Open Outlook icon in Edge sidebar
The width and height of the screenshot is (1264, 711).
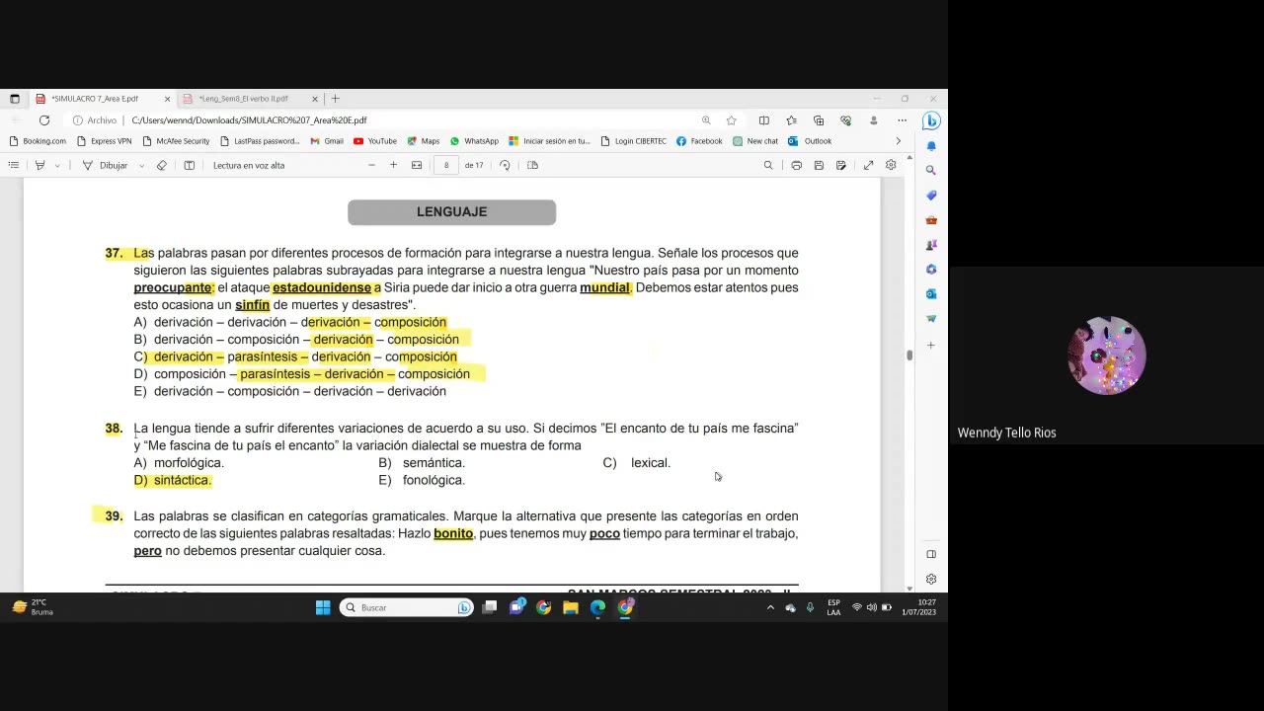pos(931,294)
